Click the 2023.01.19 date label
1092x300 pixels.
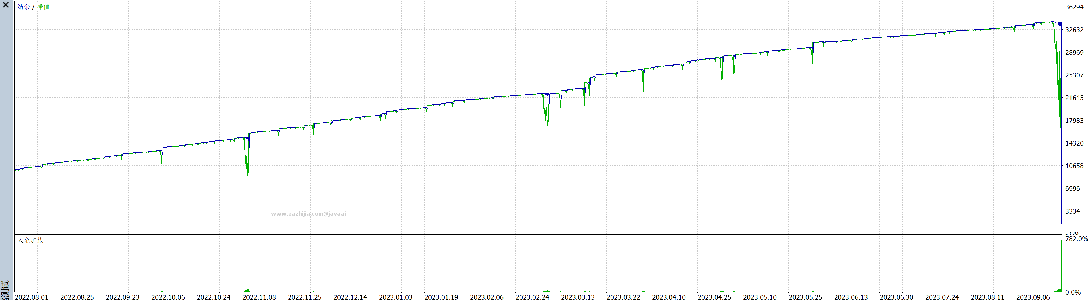[x=441, y=297]
